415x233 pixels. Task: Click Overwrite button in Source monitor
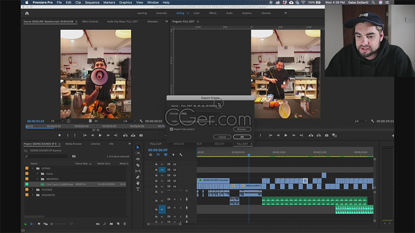pyautogui.click(x=133, y=135)
